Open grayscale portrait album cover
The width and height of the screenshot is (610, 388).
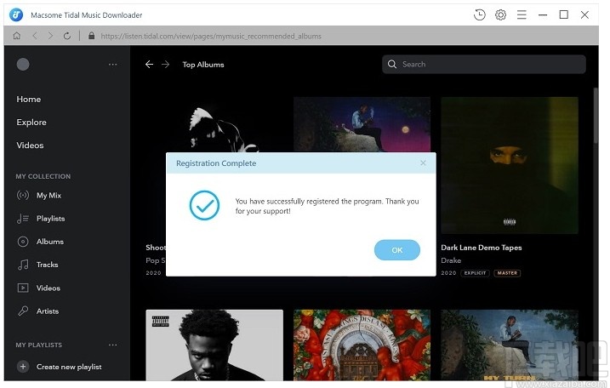[214, 345]
